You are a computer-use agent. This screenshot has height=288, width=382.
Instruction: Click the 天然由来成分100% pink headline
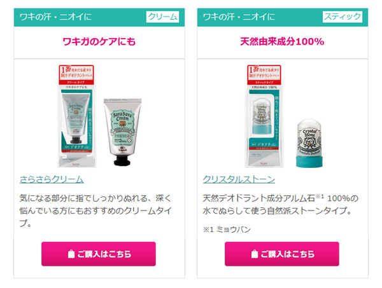(x=282, y=41)
